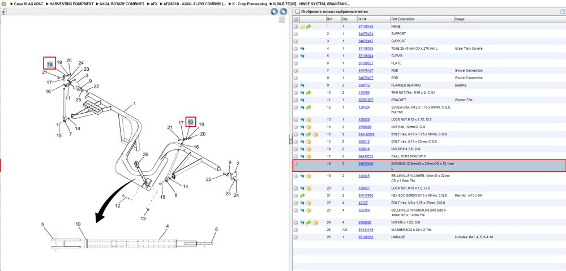Select 'Sensor Tab' usage text
The height and width of the screenshot is (271, 566).
coord(463,100)
